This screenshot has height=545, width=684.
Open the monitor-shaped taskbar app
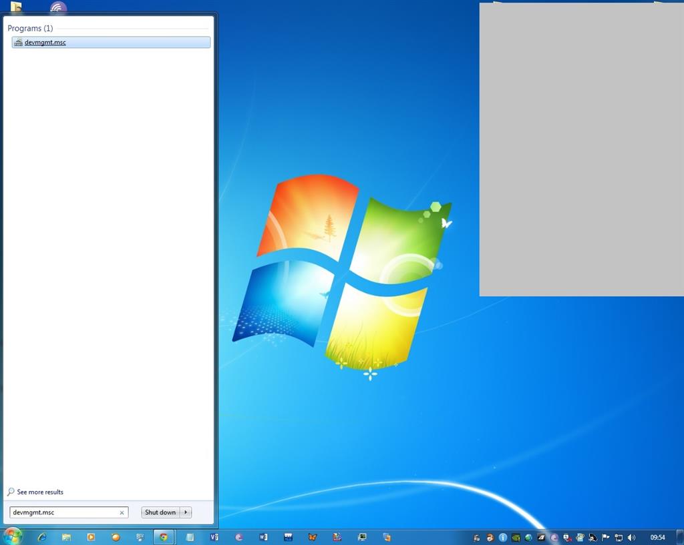coord(361,537)
